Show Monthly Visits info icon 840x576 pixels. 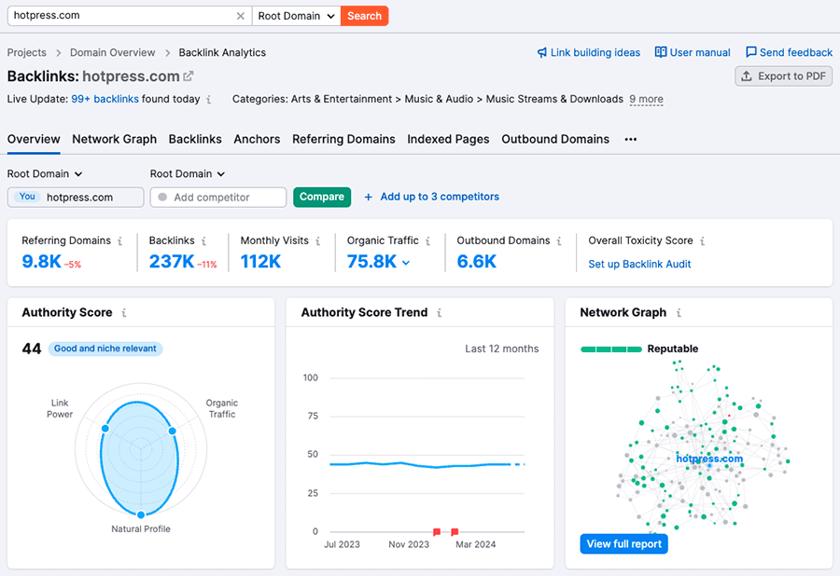[x=317, y=241]
